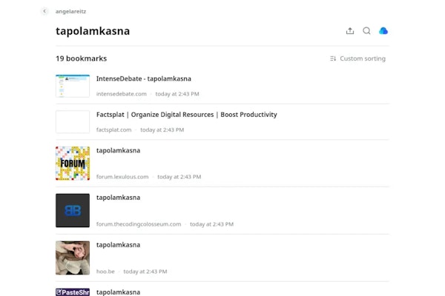Click the blue cloud Raindrop icon
This screenshot has height=296, width=445.
383,31
